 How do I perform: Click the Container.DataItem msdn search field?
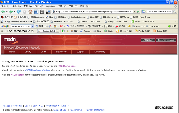pos(160,12)
